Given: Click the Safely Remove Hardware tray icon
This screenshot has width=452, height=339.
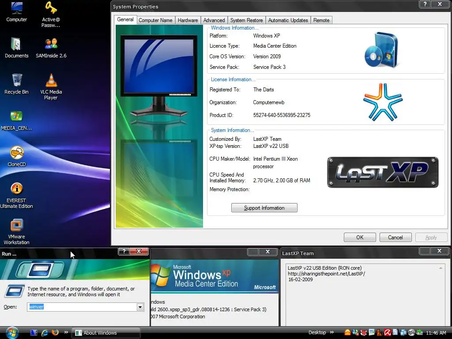Looking at the screenshot, I should (419, 332).
